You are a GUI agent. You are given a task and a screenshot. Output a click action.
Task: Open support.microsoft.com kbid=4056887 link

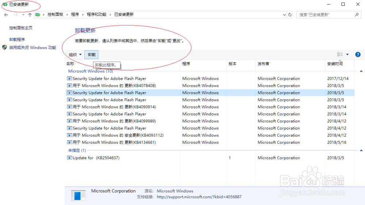(199, 197)
